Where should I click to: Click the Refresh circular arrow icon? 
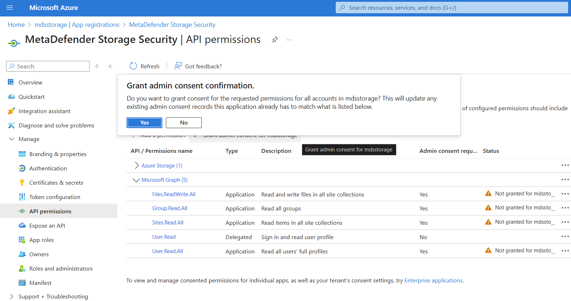[133, 66]
